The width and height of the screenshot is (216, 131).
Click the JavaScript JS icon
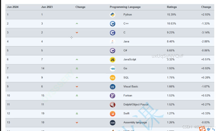tap(112, 60)
